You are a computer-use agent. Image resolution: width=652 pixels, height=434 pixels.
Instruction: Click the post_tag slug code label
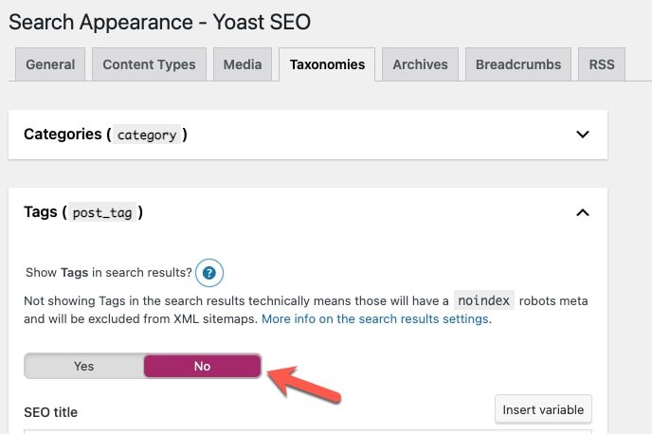(x=102, y=214)
